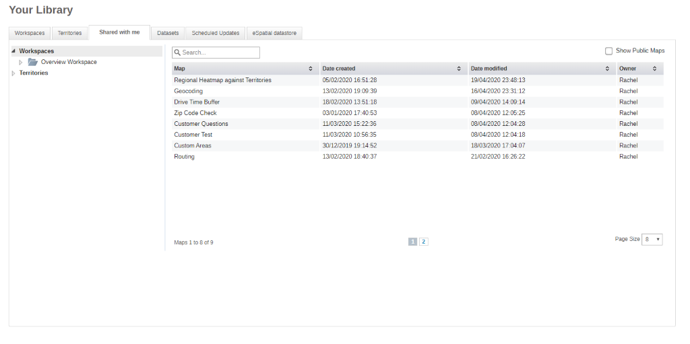Screen dimensions: 690x344
Task: Click the Maps 1 to 8 of 9 label
Action: (193, 242)
